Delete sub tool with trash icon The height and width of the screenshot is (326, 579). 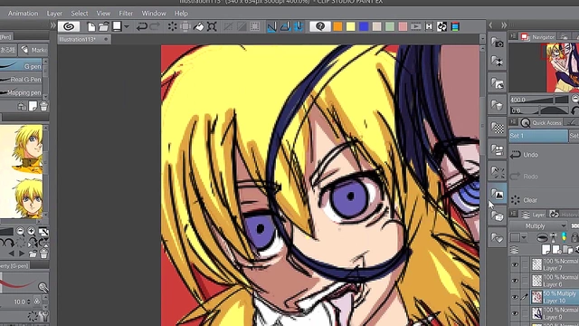(43, 107)
